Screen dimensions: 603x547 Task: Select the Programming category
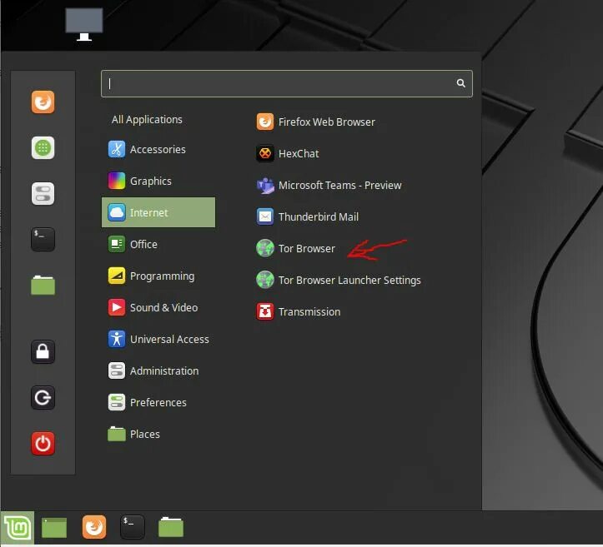tap(158, 276)
